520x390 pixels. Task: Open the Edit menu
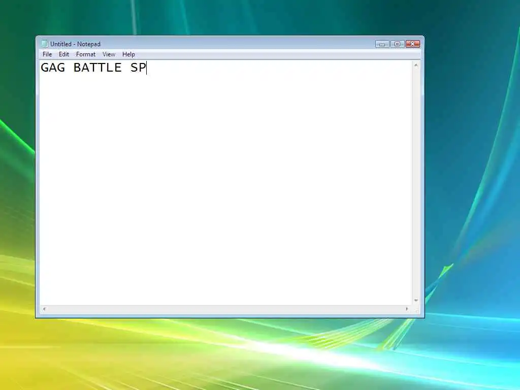63,54
